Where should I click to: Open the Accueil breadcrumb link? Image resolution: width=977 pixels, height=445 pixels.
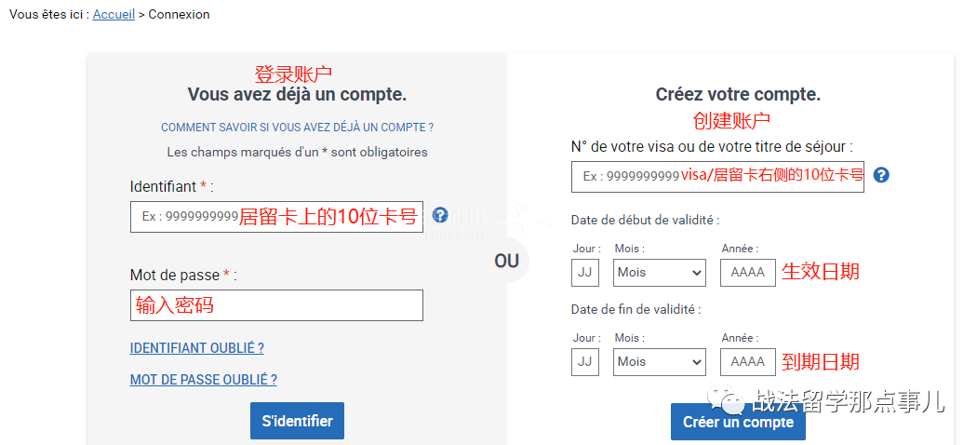[114, 14]
